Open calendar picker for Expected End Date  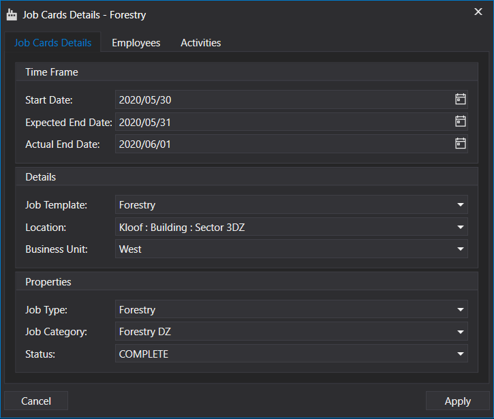[461, 121]
